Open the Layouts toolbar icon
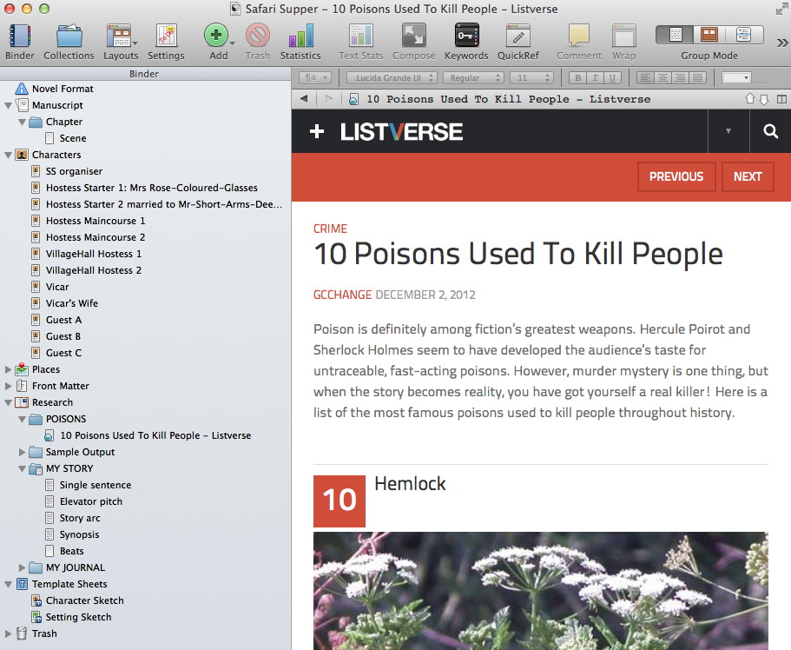The height and width of the screenshot is (650, 791). pyautogui.click(x=120, y=36)
